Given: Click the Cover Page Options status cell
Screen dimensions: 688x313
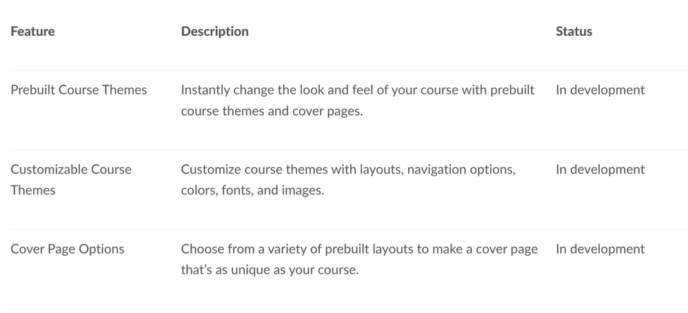Looking at the screenshot, I should click(x=600, y=249).
